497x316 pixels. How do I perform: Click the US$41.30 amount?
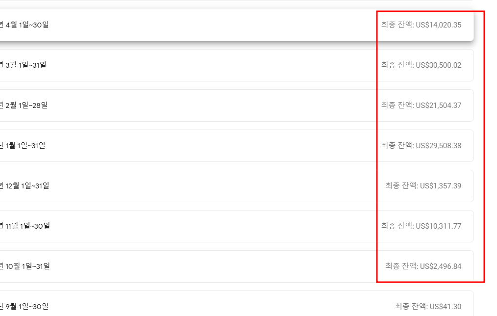pos(446,307)
